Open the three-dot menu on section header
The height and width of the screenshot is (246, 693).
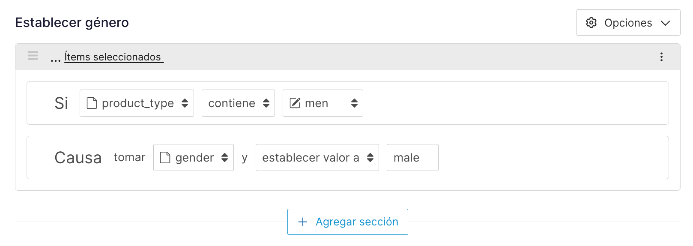[x=661, y=57]
